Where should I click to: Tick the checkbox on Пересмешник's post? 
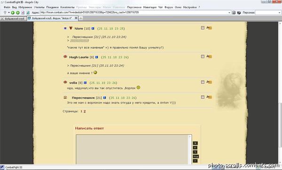click(203, 97)
